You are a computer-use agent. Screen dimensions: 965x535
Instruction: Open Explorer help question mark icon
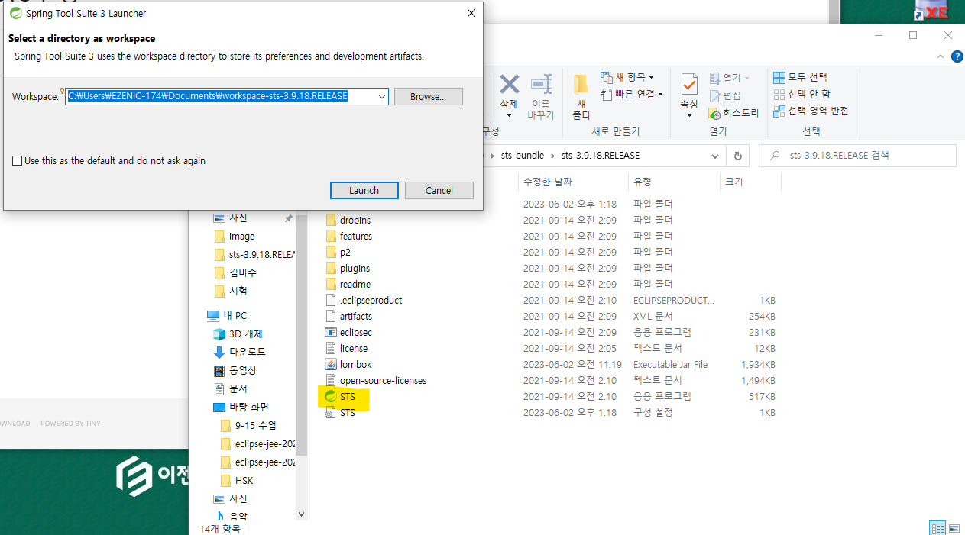coord(957,56)
